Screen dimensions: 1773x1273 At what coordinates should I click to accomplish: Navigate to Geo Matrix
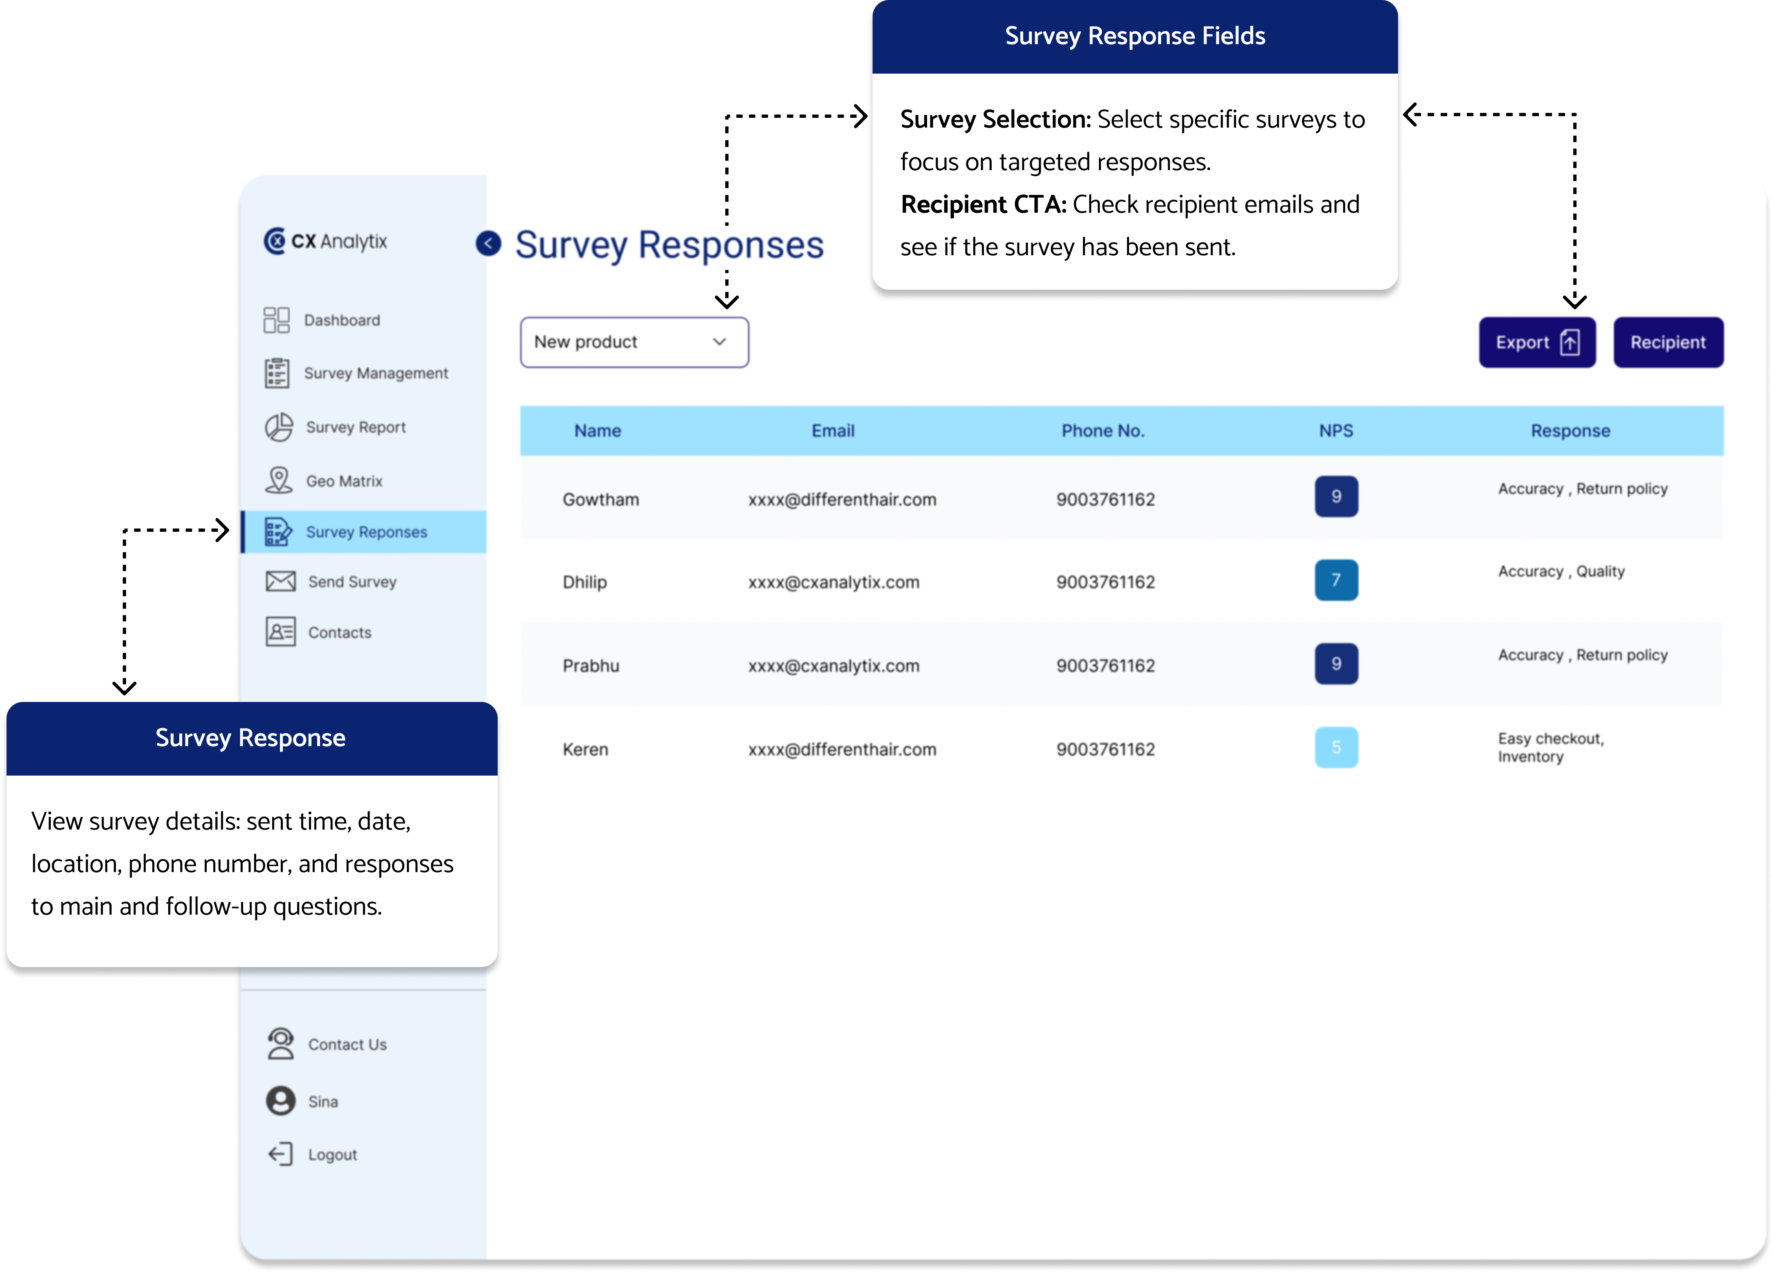[344, 481]
